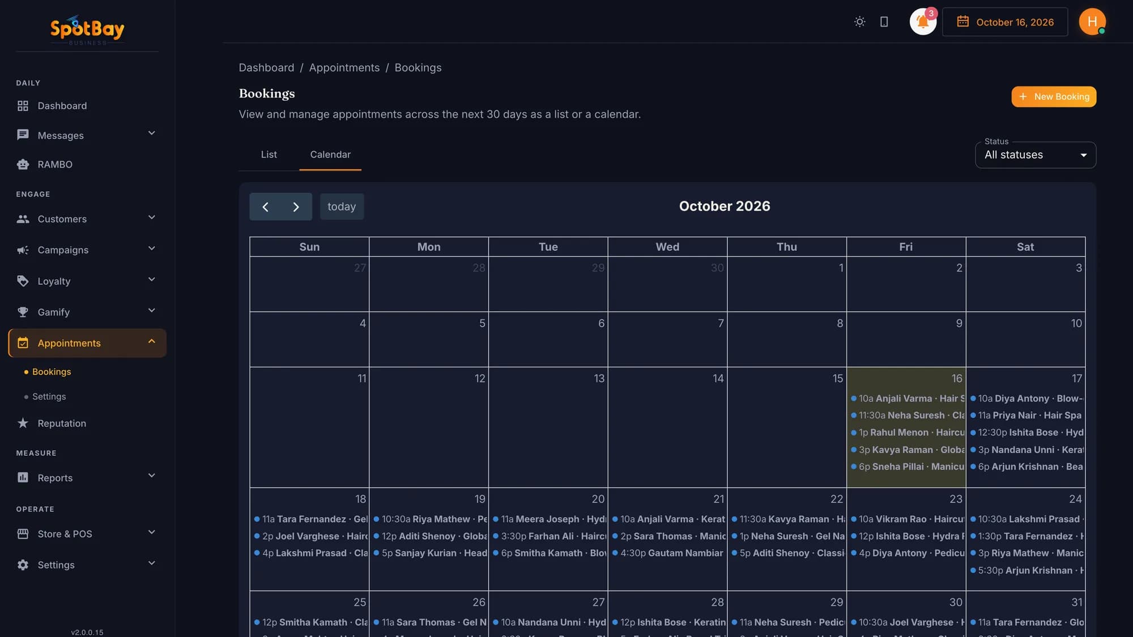The width and height of the screenshot is (1133, 637).
Task: Click the Loyalty tag icon
Action: [23, 281]
